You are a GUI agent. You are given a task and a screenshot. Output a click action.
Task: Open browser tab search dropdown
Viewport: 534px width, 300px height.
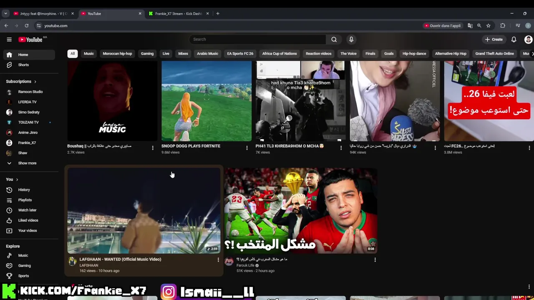pos(5,14)
